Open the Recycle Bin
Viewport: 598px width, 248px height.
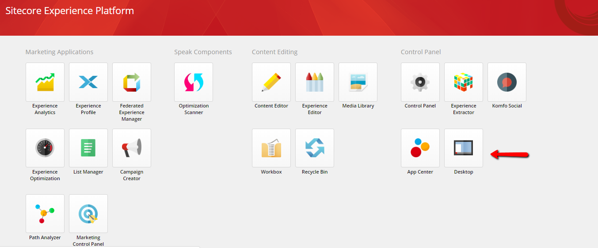tap(315, 148)
